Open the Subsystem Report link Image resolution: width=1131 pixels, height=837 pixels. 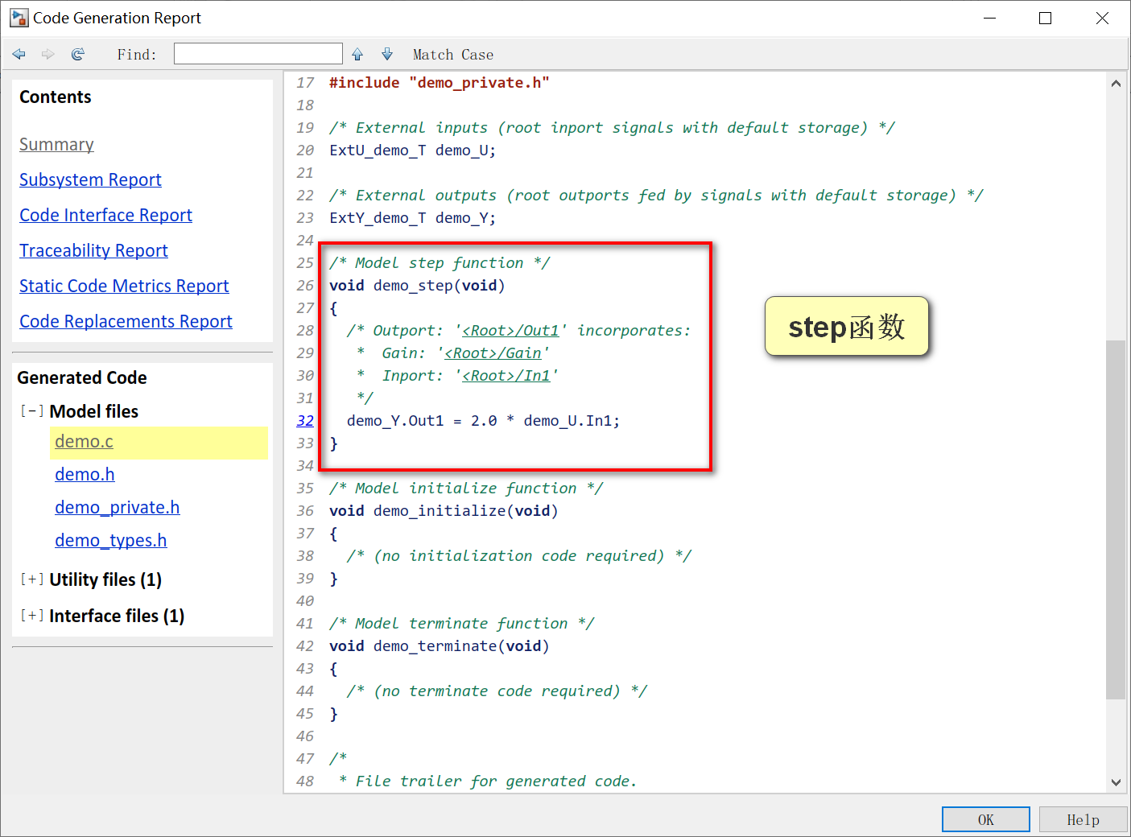click(90, 179)
